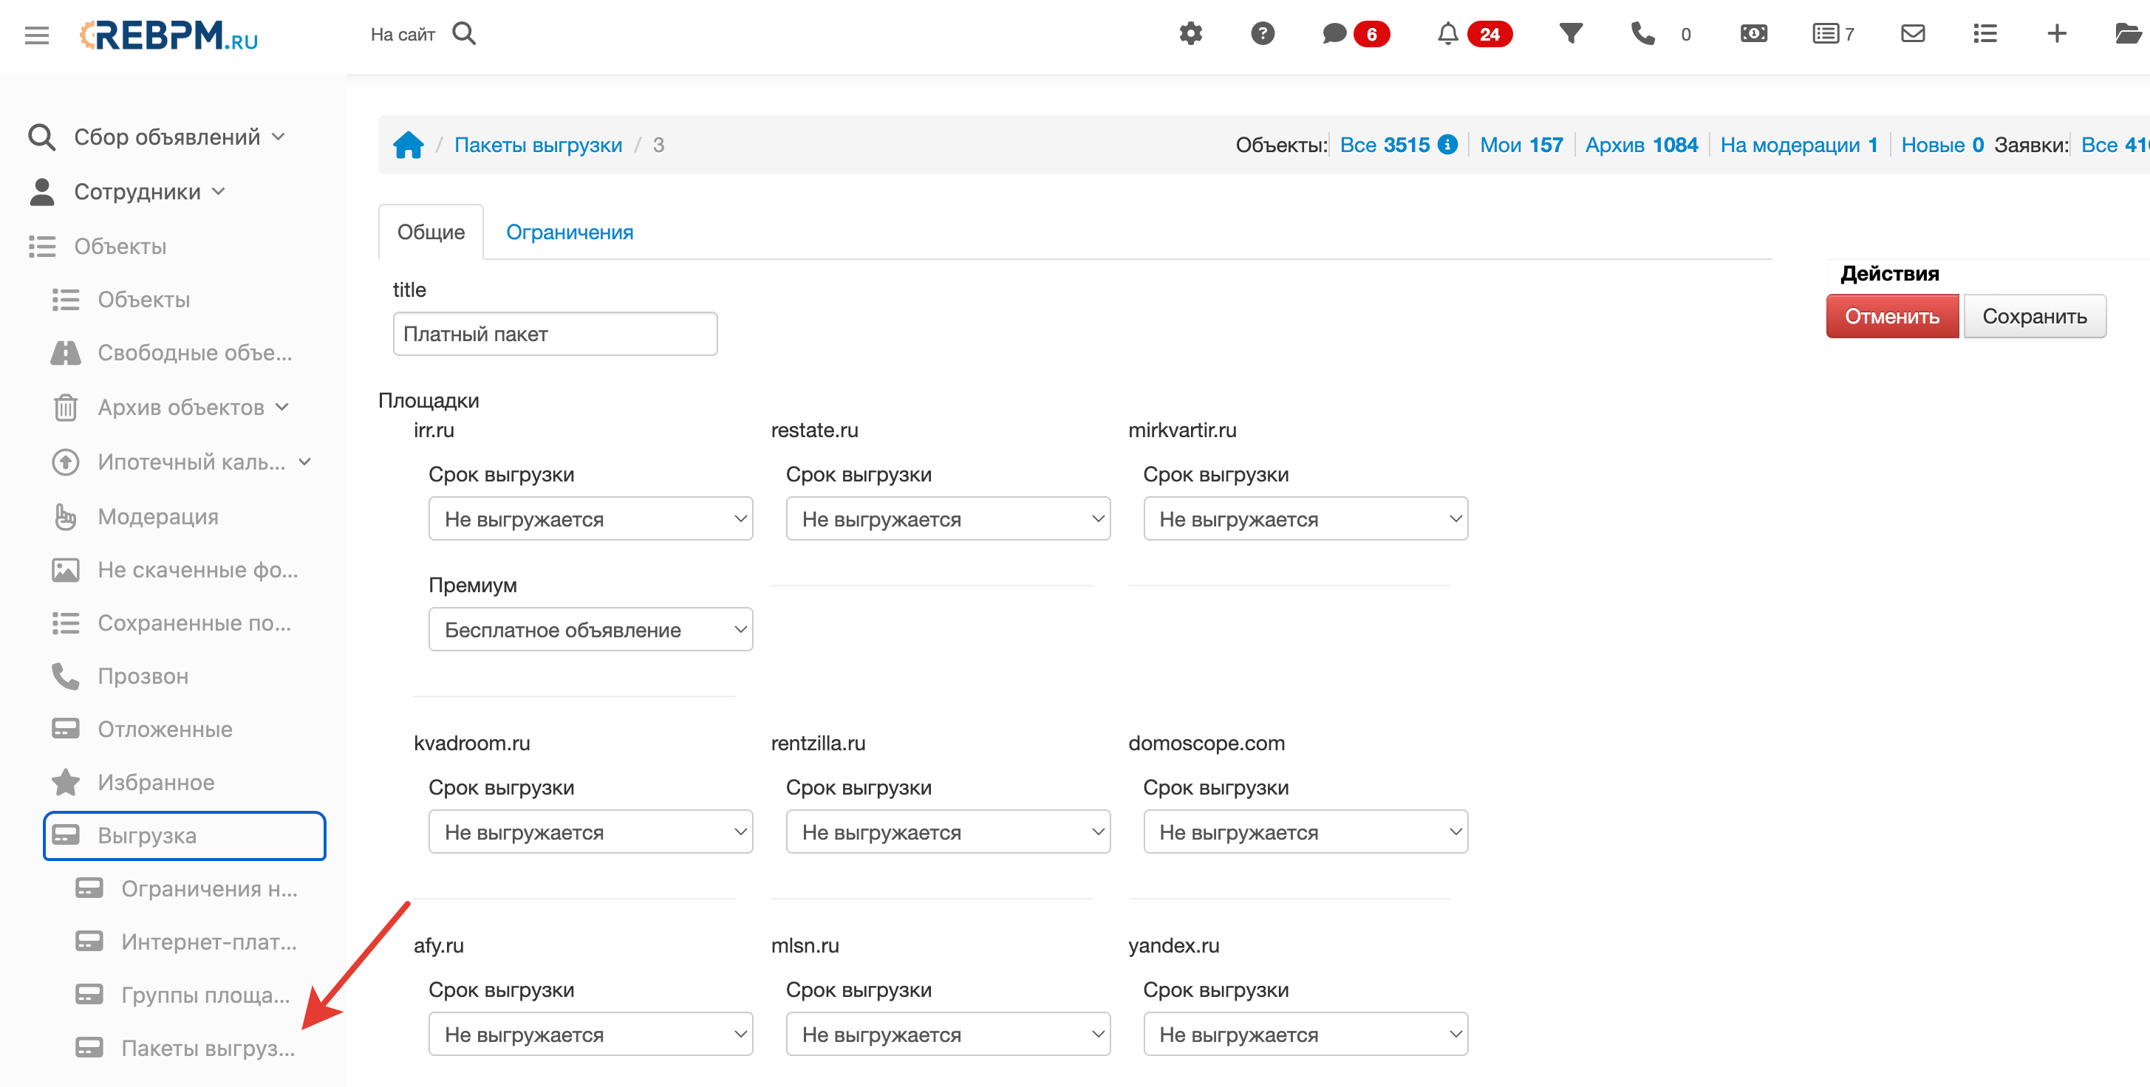
Task: Open the envelope mail icon
Action: [x=1913, y=34]
